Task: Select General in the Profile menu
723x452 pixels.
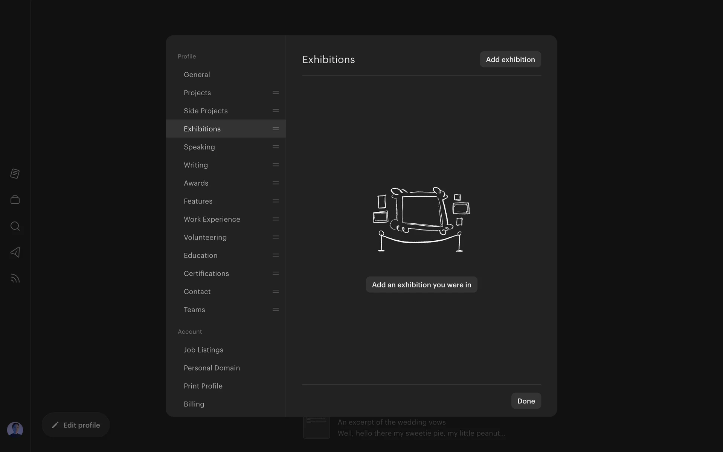Action: pyautogui.click(x=197, y=75)
